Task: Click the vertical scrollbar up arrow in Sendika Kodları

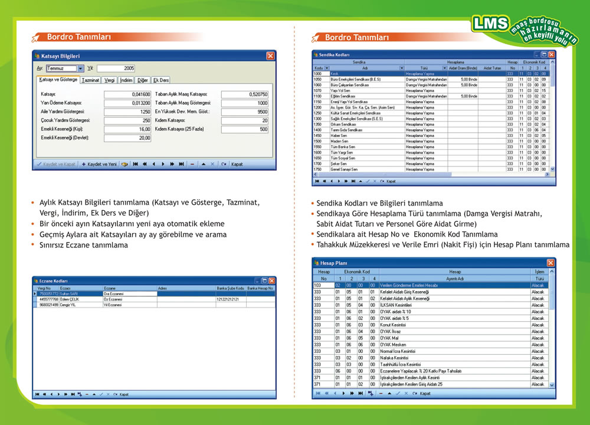Action: [x=552, y=62]
